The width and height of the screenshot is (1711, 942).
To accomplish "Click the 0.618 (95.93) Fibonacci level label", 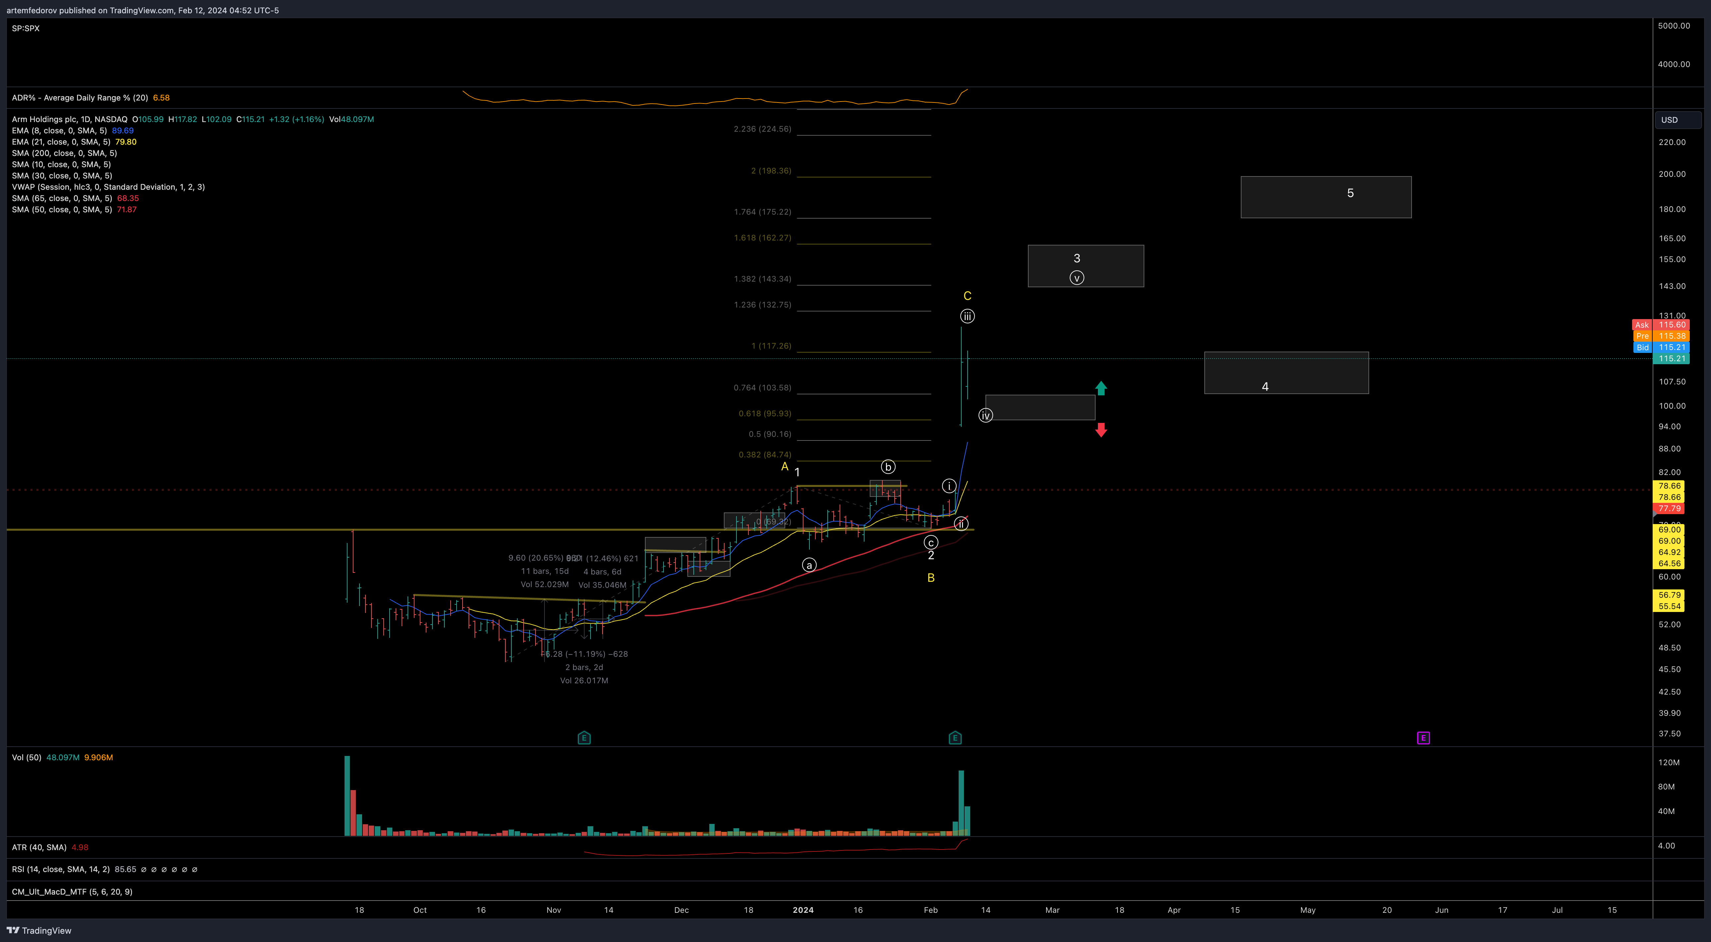I will coord(765,414).
